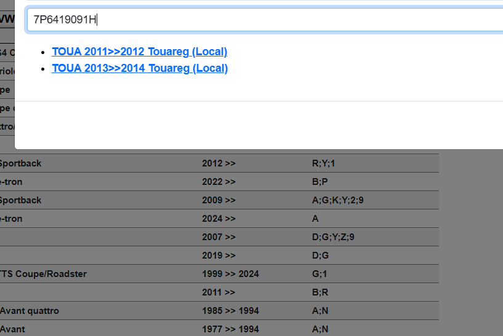Click the D;G;Y;Z;9 code cell

333,237
